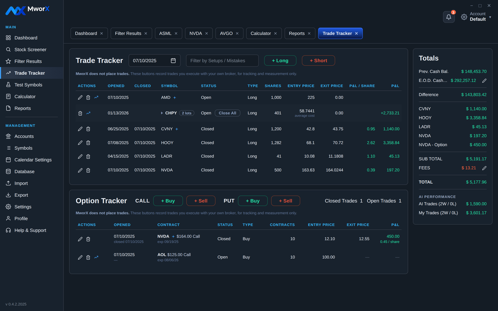498x311 pixels.
Task: Close the Trade Tracker tab
Action: point(356,33)
